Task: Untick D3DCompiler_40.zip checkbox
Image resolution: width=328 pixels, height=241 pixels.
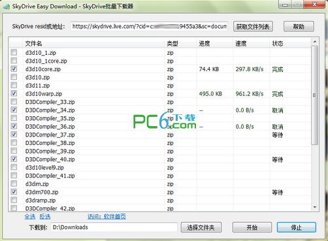Action: click(14, 159)
